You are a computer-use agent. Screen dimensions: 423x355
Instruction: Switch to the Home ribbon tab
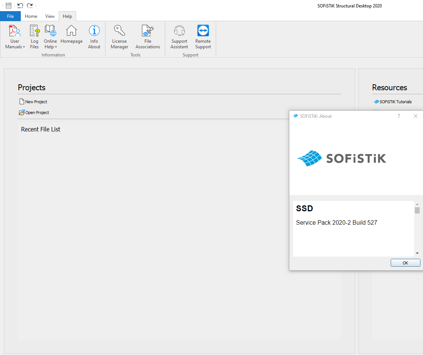point(31,16)
